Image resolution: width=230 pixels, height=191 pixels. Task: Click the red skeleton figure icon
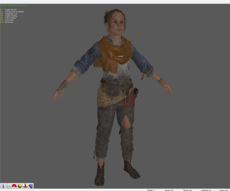click(25, 186)
